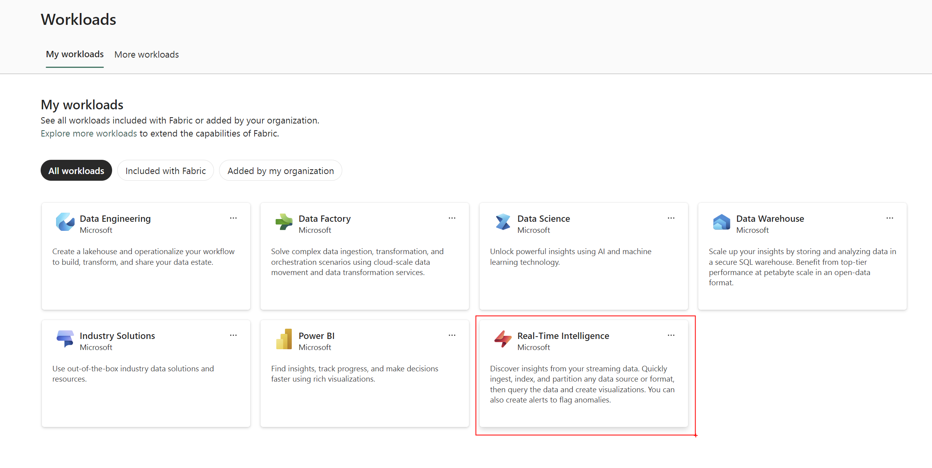
Task: Open more options on Data Factory card
Action: point(452,218)
